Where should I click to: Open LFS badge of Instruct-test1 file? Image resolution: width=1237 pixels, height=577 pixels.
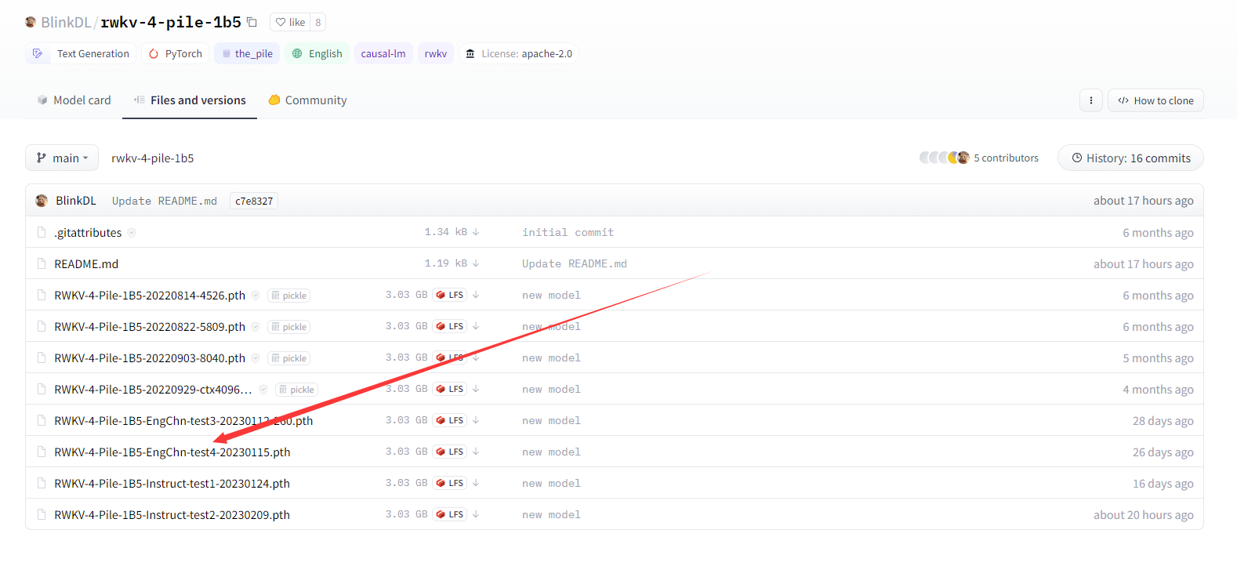[450, 483]
